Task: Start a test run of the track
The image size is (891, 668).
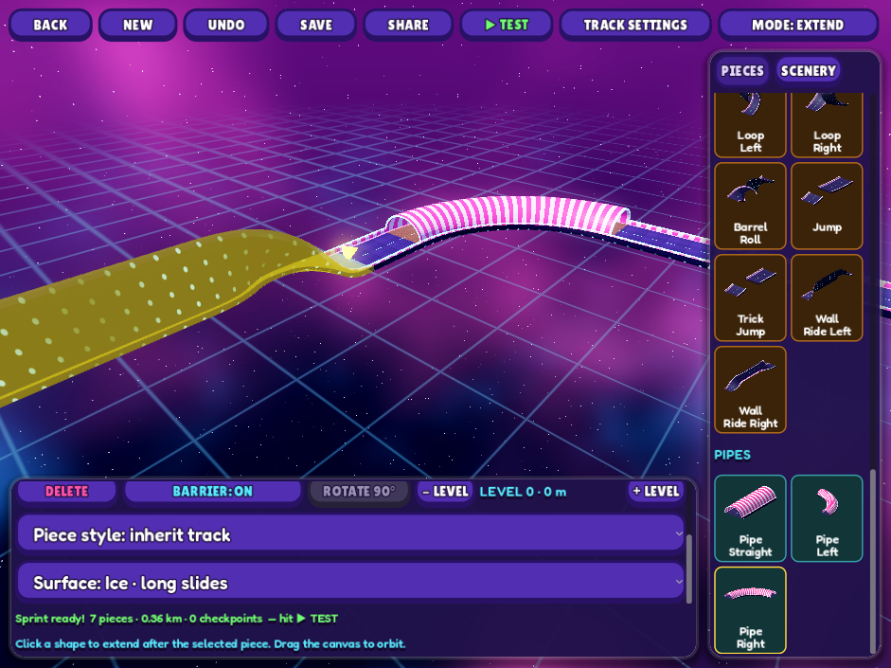Action: pyautogui.click(x=507, y=25)
